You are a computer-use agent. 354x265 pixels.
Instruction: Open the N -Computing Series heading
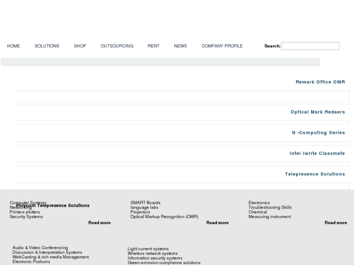point(318,133)
